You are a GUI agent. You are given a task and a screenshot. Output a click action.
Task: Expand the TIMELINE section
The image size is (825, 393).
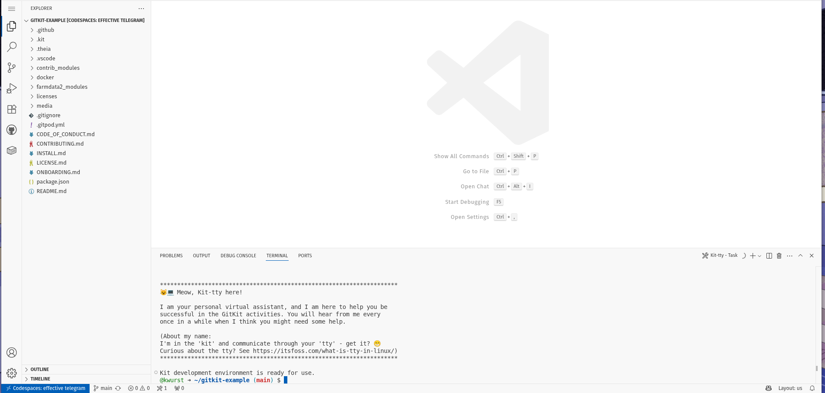[x=40, y=379]
